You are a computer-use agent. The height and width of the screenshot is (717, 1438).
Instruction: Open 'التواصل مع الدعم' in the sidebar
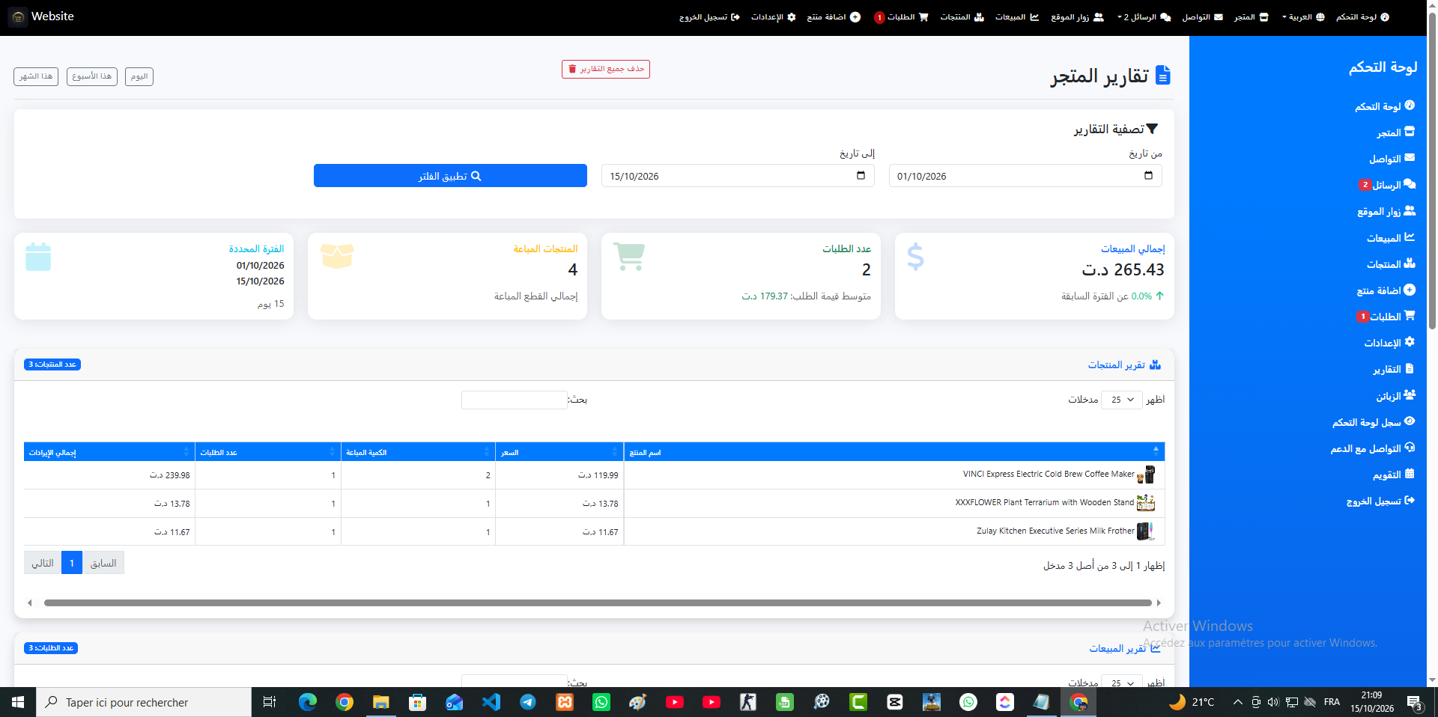[1373, 448]
